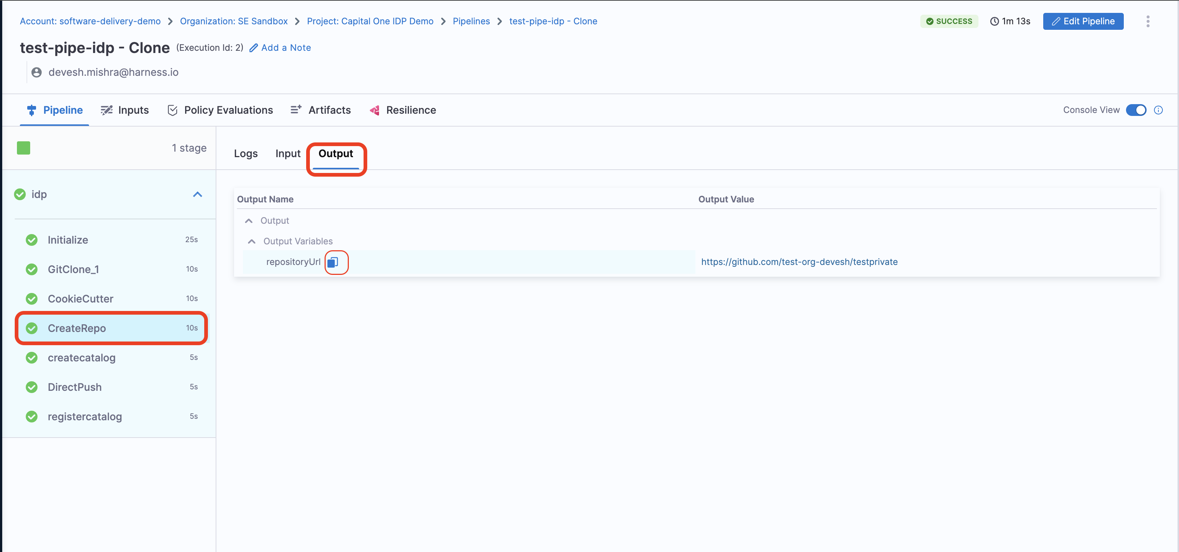Switch to the Logs tab

246,153
